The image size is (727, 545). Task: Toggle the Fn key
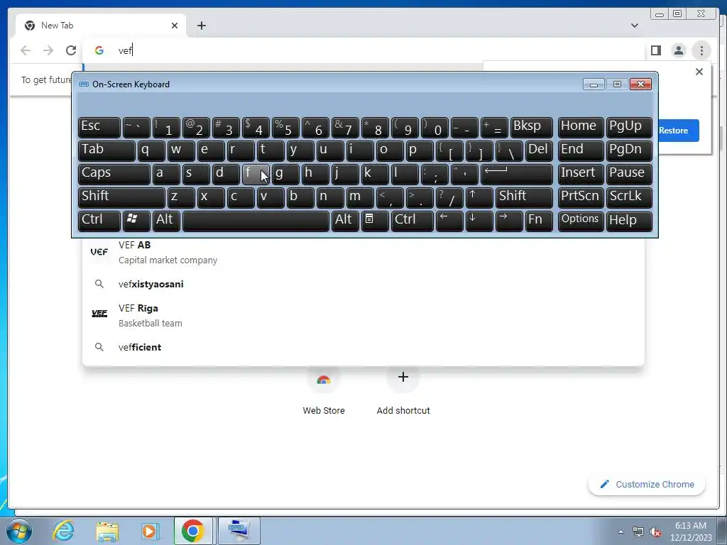click(x=540, y=221)
